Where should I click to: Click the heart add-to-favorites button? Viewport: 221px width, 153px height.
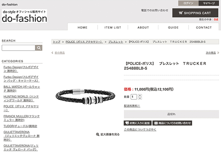click(x=137, y=123)
